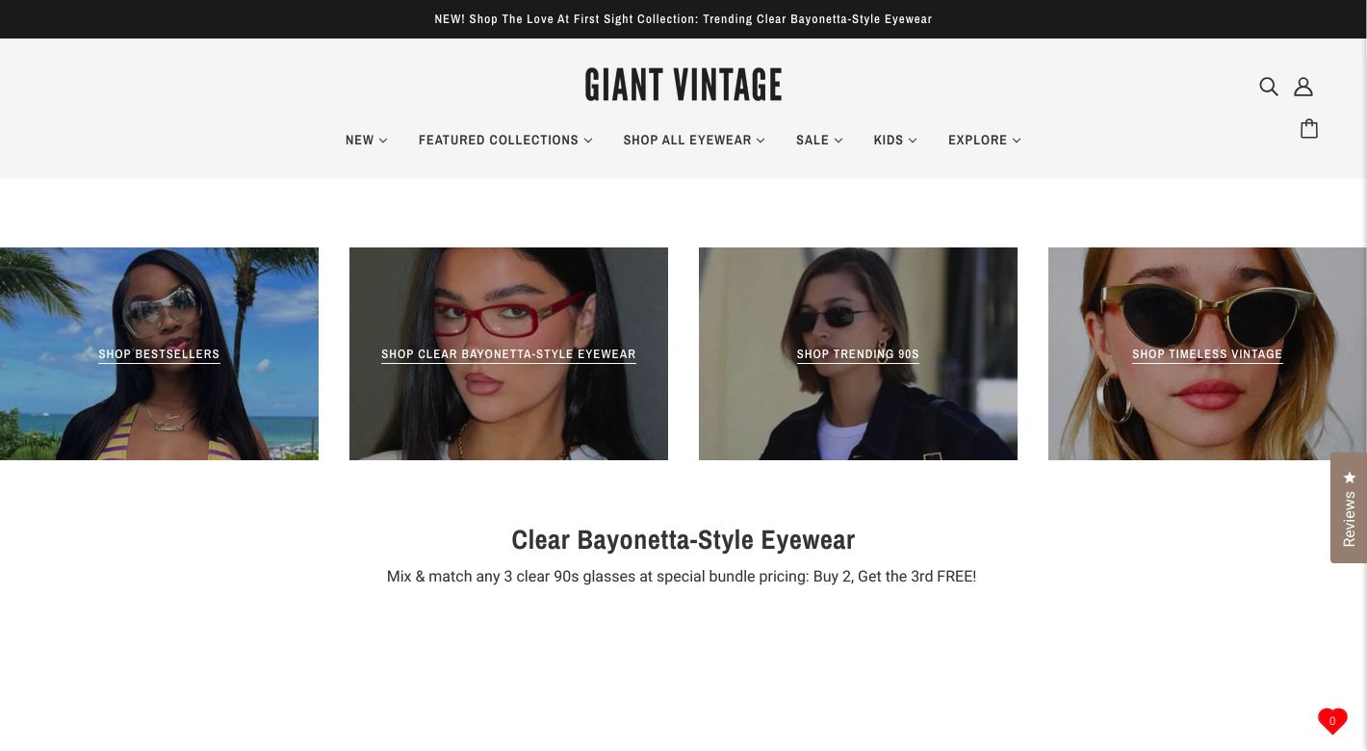Open the SALE menu item
This screenshot has width=1367, height=751.
[812, 141]
